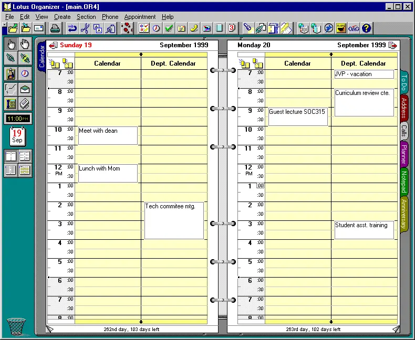Image resolution: width=415 pixels, height=340 pixels.
Task: Click the copy icon with letter A
Action: click(x=98, y=28)
